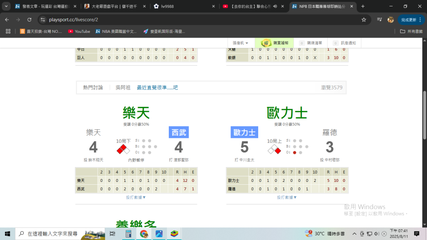
Task: Click the 熱門討論 label
Action: (x=93, y=87)
